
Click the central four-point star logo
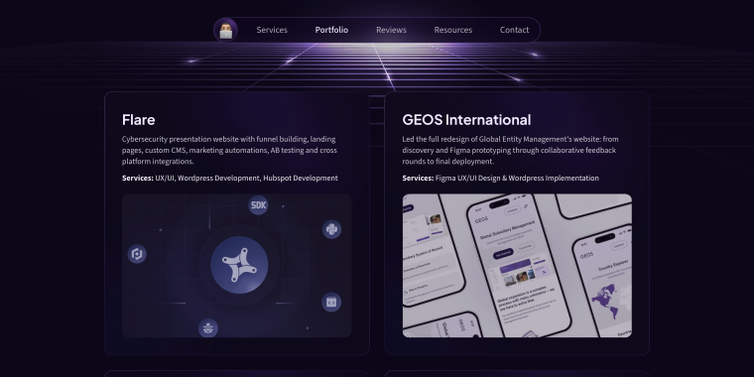tap(239, 265)
